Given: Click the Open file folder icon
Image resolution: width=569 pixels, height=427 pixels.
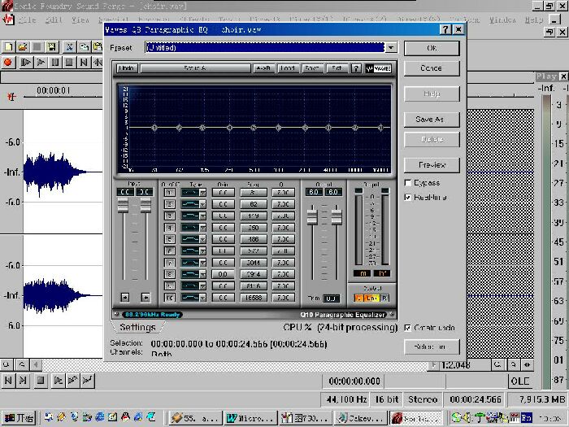Looking at the screenshot, I should 23,47.
